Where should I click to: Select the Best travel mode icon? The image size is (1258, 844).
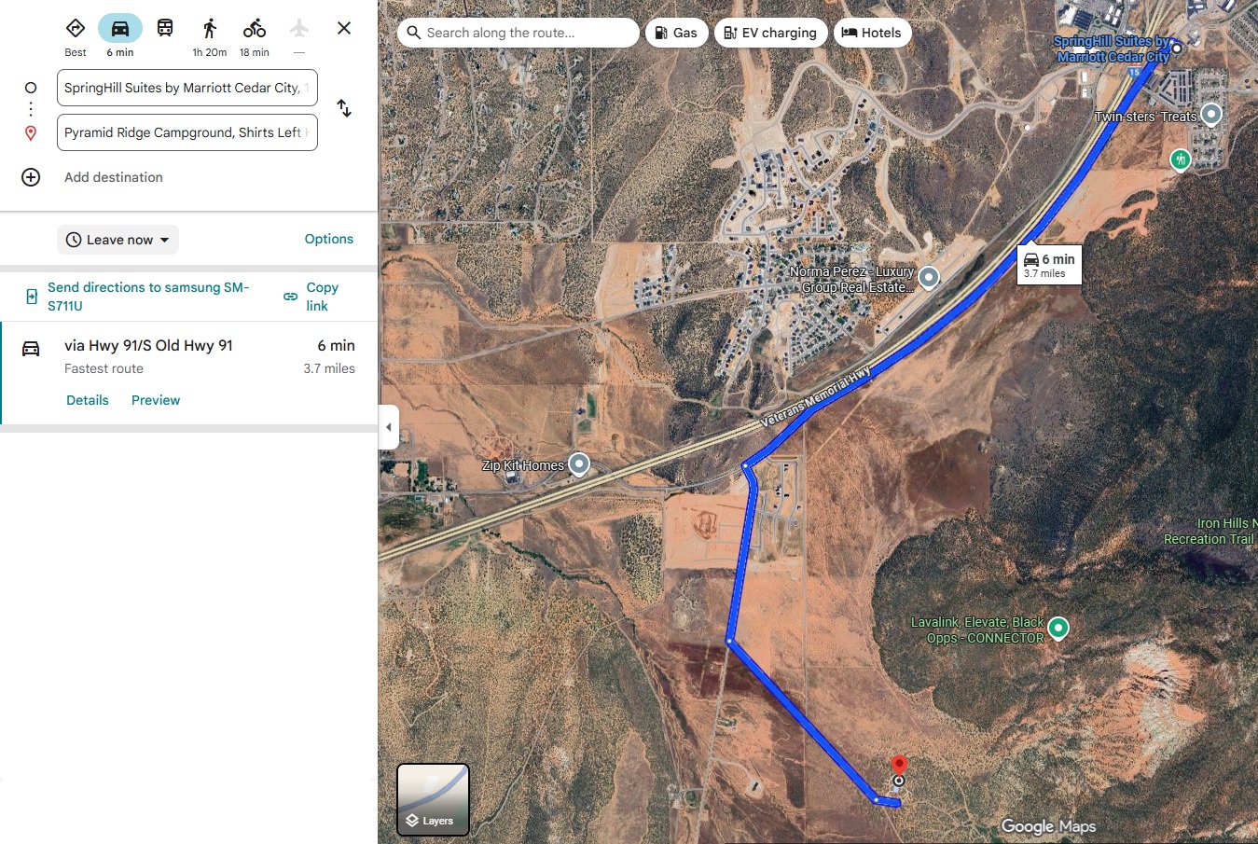pos(76,29)
